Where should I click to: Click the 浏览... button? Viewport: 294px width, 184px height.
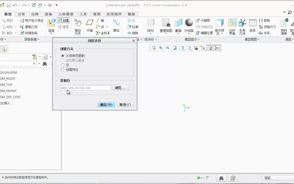tap(120, 88)
